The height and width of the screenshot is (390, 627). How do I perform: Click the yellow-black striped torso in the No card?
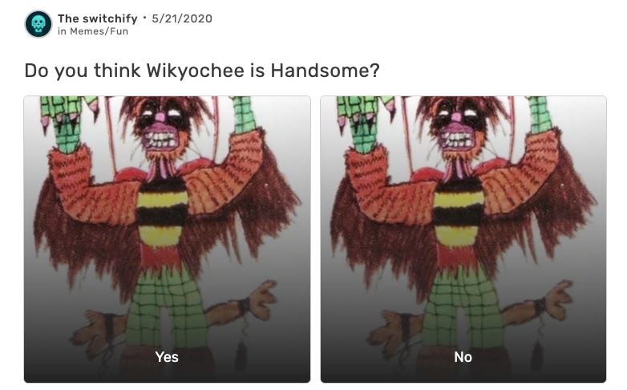coord(459,212)
